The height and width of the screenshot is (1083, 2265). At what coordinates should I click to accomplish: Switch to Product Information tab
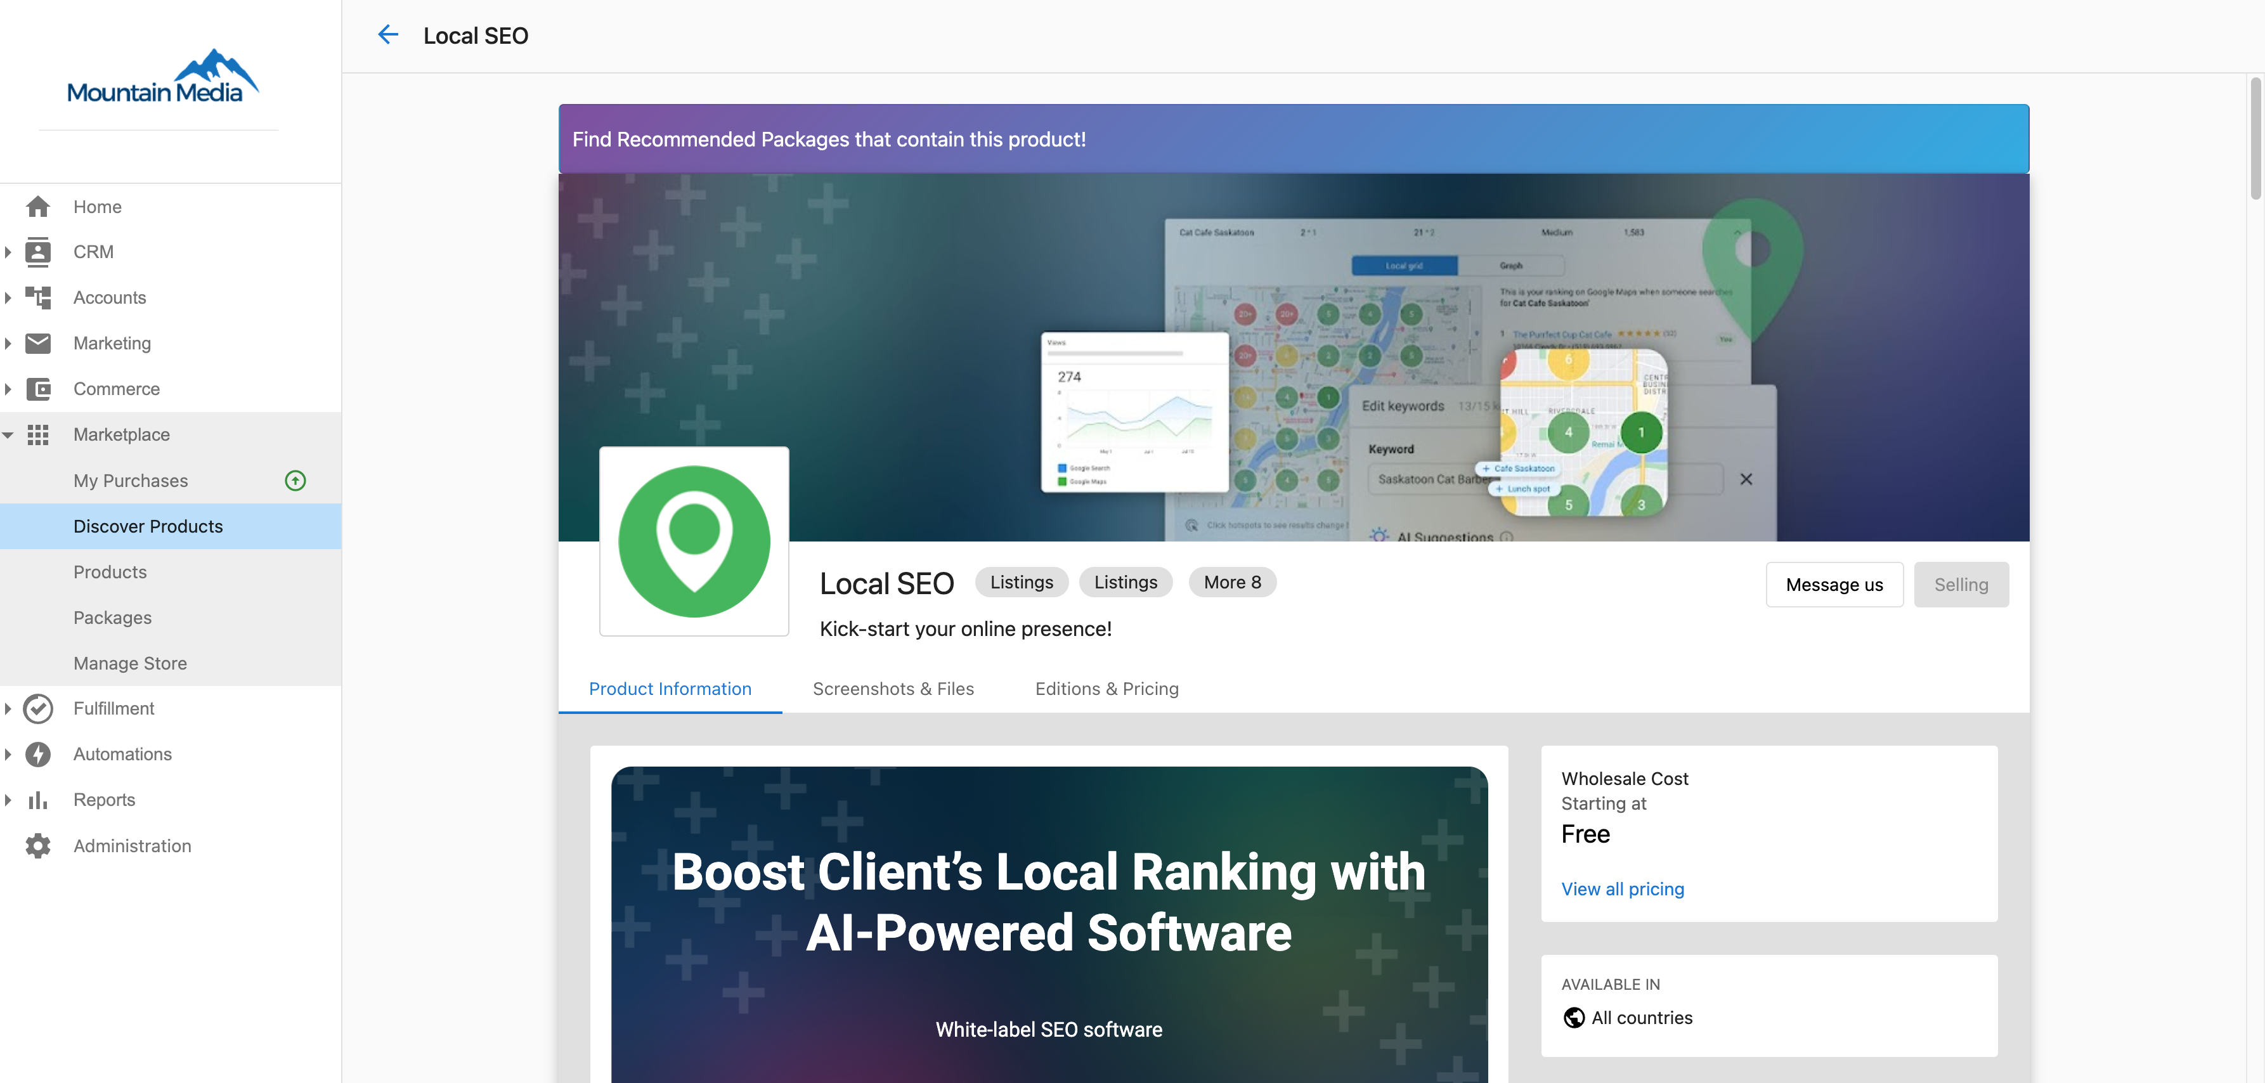670,689
